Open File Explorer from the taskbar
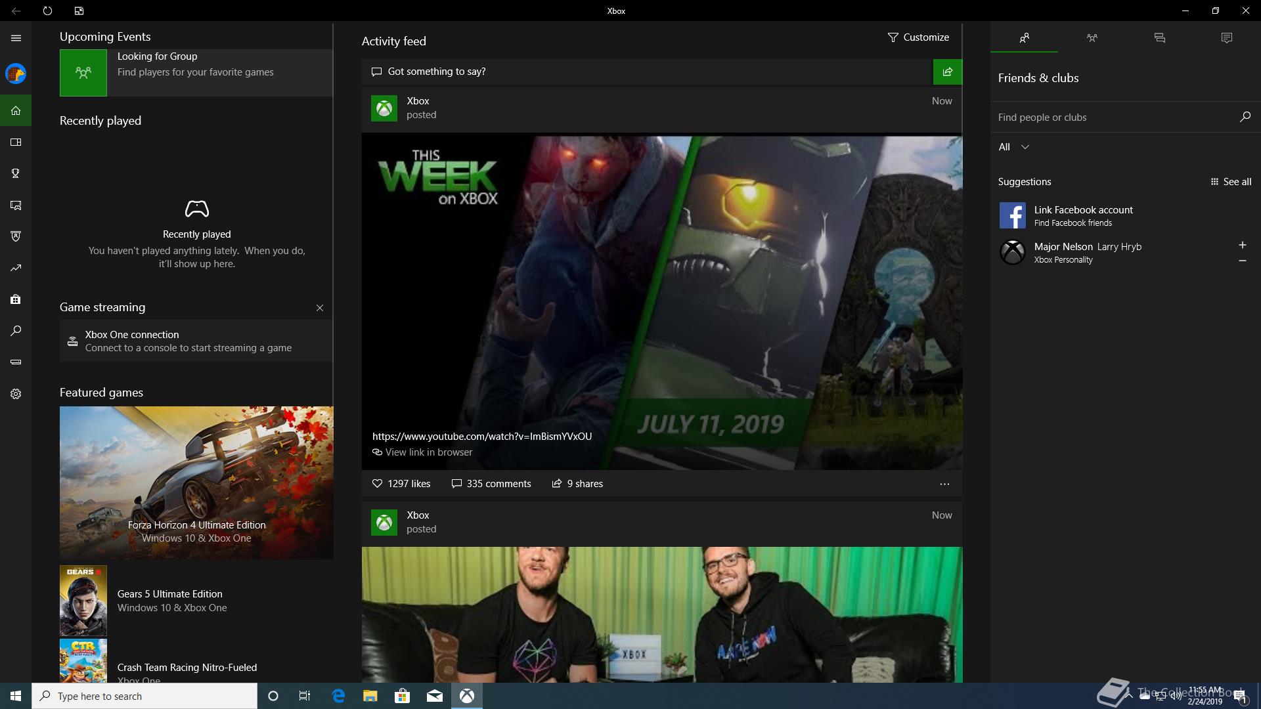Image resolution: width=1261 pixels, height=709 pixels. click(x=370, y=696)
